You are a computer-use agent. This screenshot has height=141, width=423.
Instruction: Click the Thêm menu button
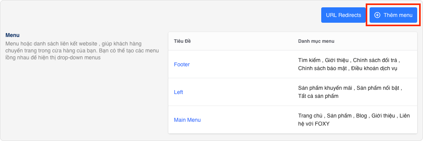[x=393, y=15]
